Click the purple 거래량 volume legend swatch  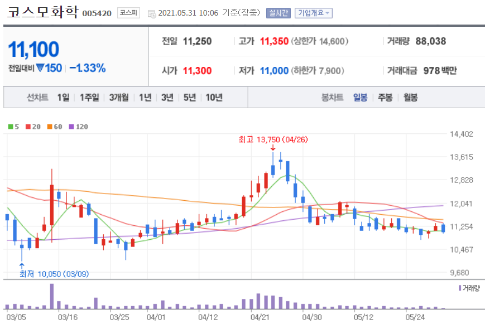(460, 288)
